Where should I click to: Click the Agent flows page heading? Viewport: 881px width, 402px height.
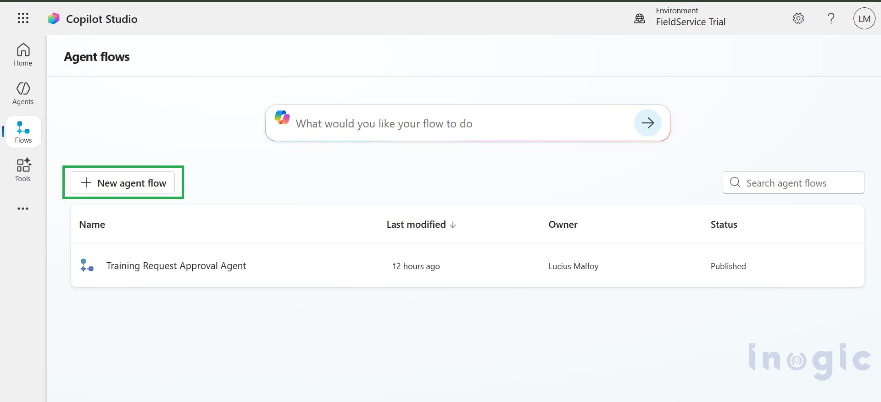coord(97,57)
